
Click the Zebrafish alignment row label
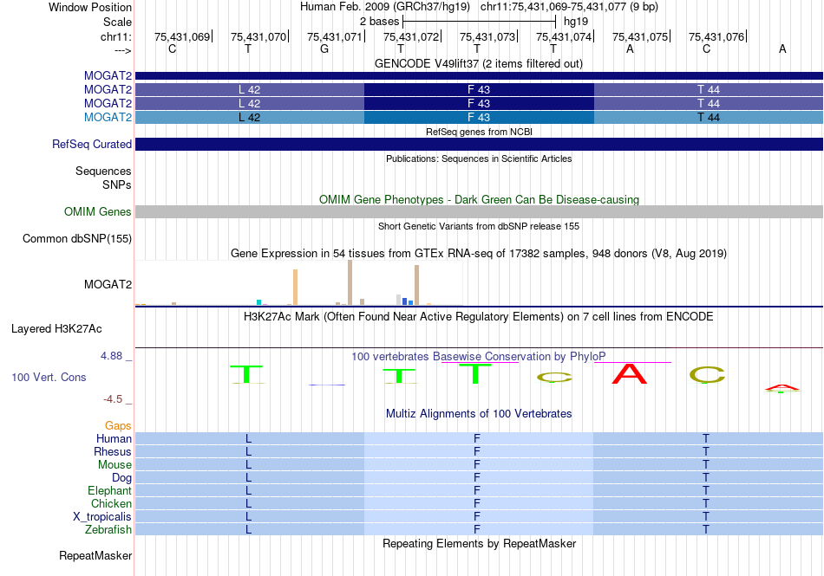click(x=108, y=529)
